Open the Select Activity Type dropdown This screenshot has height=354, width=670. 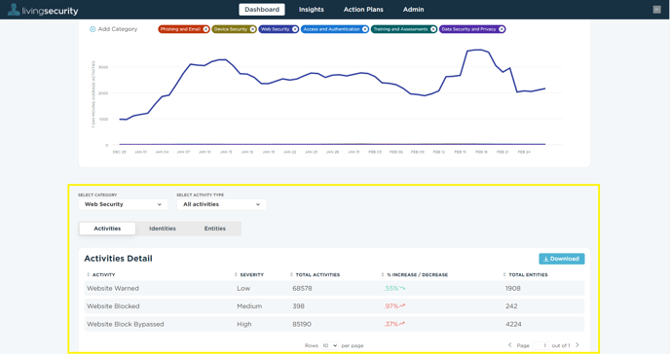(x=221, y=204)
